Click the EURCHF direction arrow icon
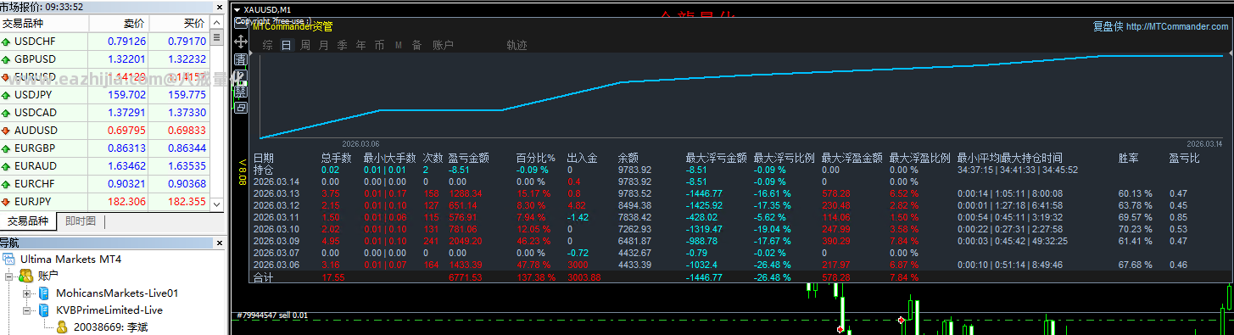The width and height of the screenshot is (1234, 335). [7, 184]
